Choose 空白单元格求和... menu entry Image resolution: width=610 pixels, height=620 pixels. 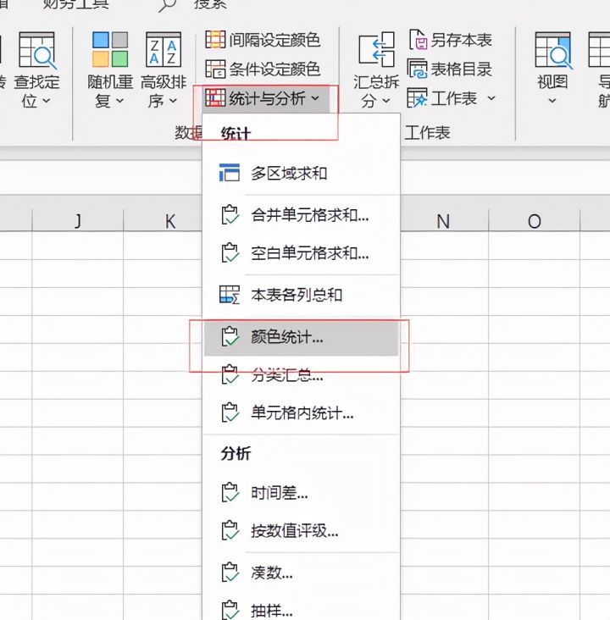pos(301,253)
